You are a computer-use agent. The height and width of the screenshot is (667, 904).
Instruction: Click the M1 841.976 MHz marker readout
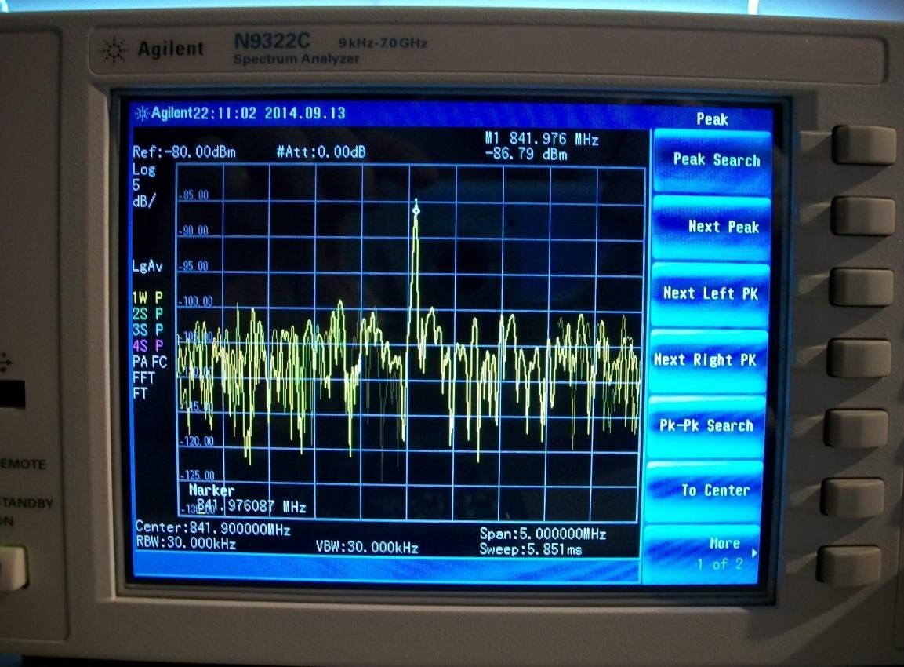pyautogui.click(x=541, y=139)
